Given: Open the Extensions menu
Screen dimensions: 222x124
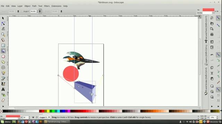Looking at the screenshot, I should 56,6.
